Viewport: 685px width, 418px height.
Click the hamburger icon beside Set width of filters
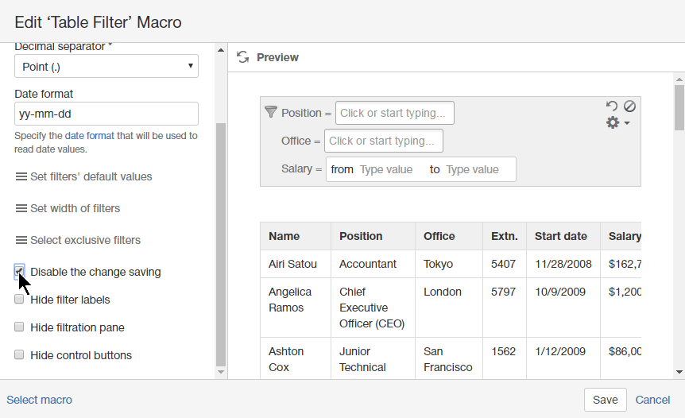coord(21,208)
